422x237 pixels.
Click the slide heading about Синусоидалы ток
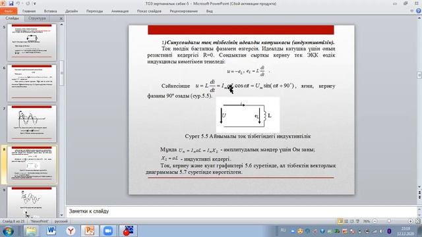[248, 42]
